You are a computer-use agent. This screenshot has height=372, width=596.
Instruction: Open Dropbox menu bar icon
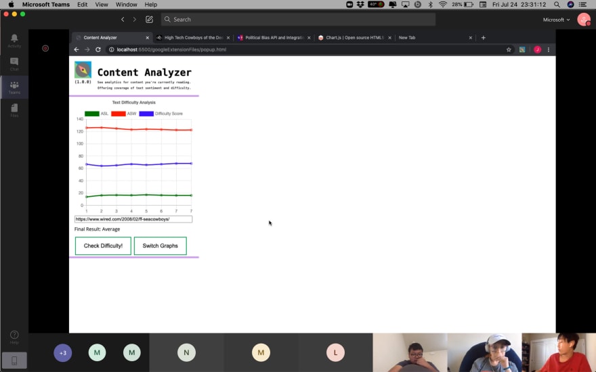pos(360,5)
